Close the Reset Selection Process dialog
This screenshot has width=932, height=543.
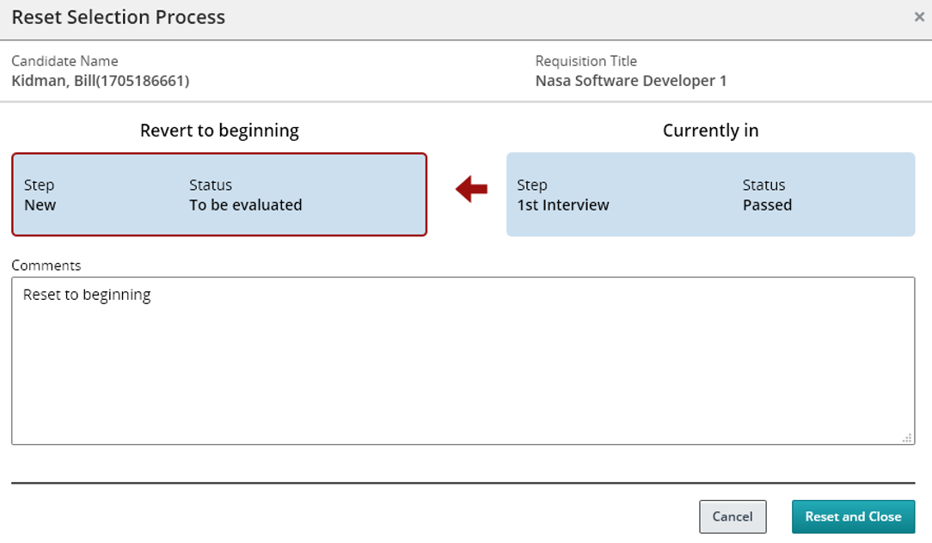pos(919,17)
